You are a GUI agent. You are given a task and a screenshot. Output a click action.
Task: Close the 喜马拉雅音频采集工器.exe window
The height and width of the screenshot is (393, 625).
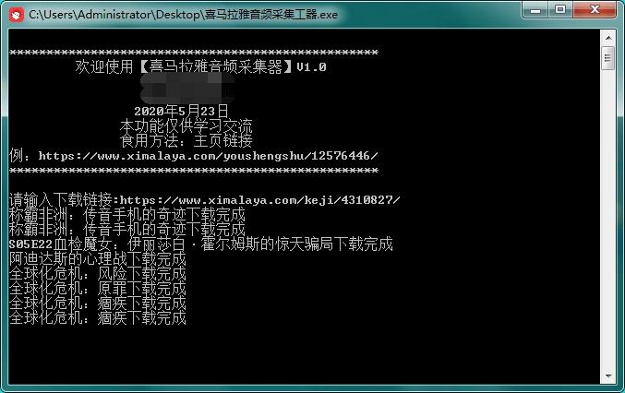[x=595, y=10]
